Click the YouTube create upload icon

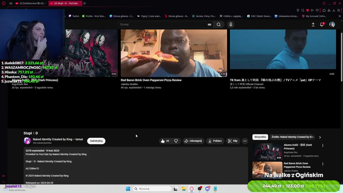click(x=313, y=24)
